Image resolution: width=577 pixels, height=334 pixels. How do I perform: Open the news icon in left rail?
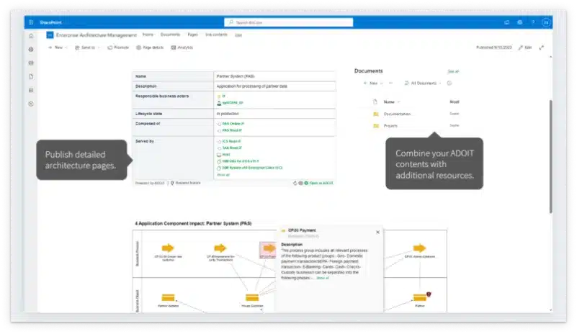coord(31,63)
